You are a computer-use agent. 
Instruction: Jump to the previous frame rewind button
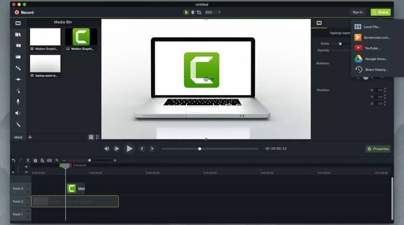coord(107,149)
